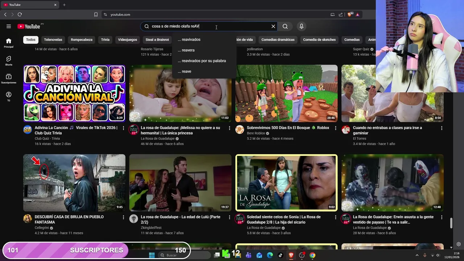Open the clown video thumbnail, 12:48
Image resolution: width=464 pixels, height=261 pixels.
pos(393,183)
